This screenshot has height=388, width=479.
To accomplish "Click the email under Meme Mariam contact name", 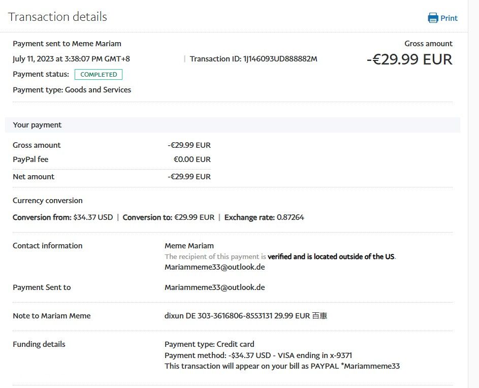I will 214,267.
